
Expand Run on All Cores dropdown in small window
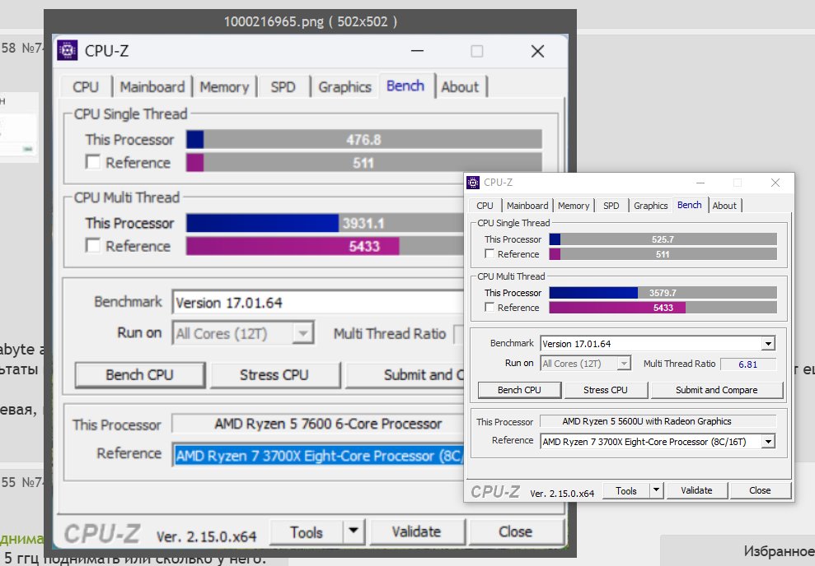point(625,363)
